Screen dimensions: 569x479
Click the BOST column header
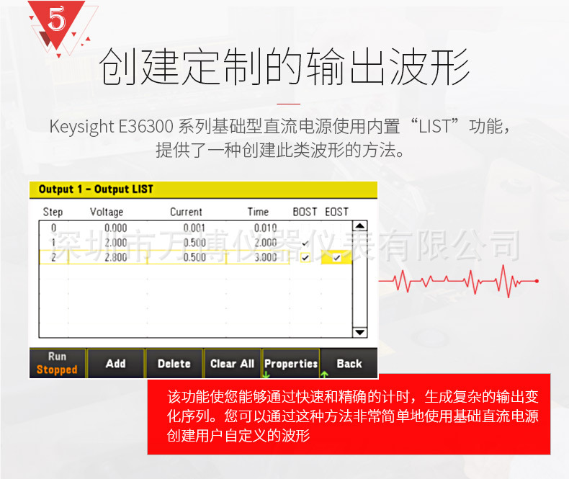click(305, 212)
